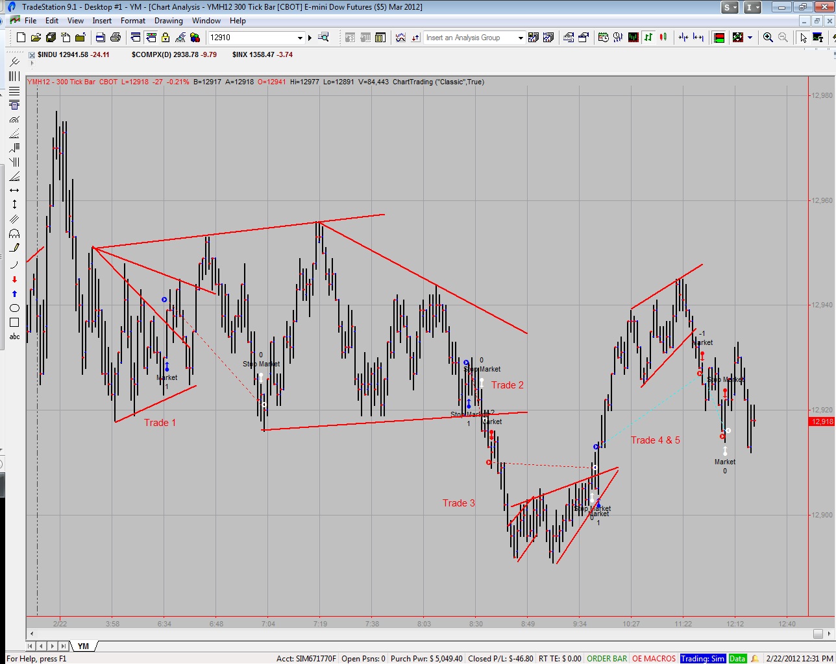This screenshot has height=664, width=836.
Task: Open the dropdown arrow beside market-depth icon
Action: coord(750,38)
